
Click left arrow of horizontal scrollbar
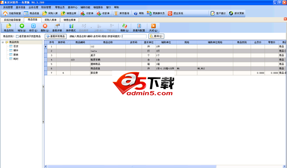[46, 166]
